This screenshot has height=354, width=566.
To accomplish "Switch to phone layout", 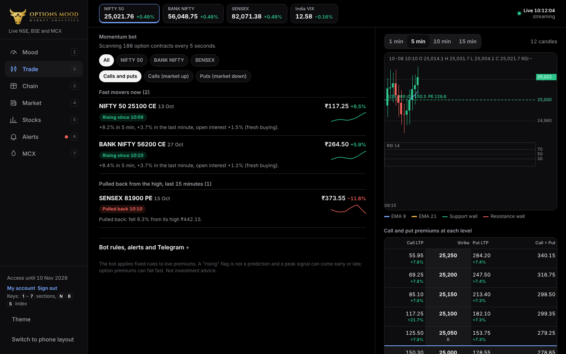I will click(43, 339).
